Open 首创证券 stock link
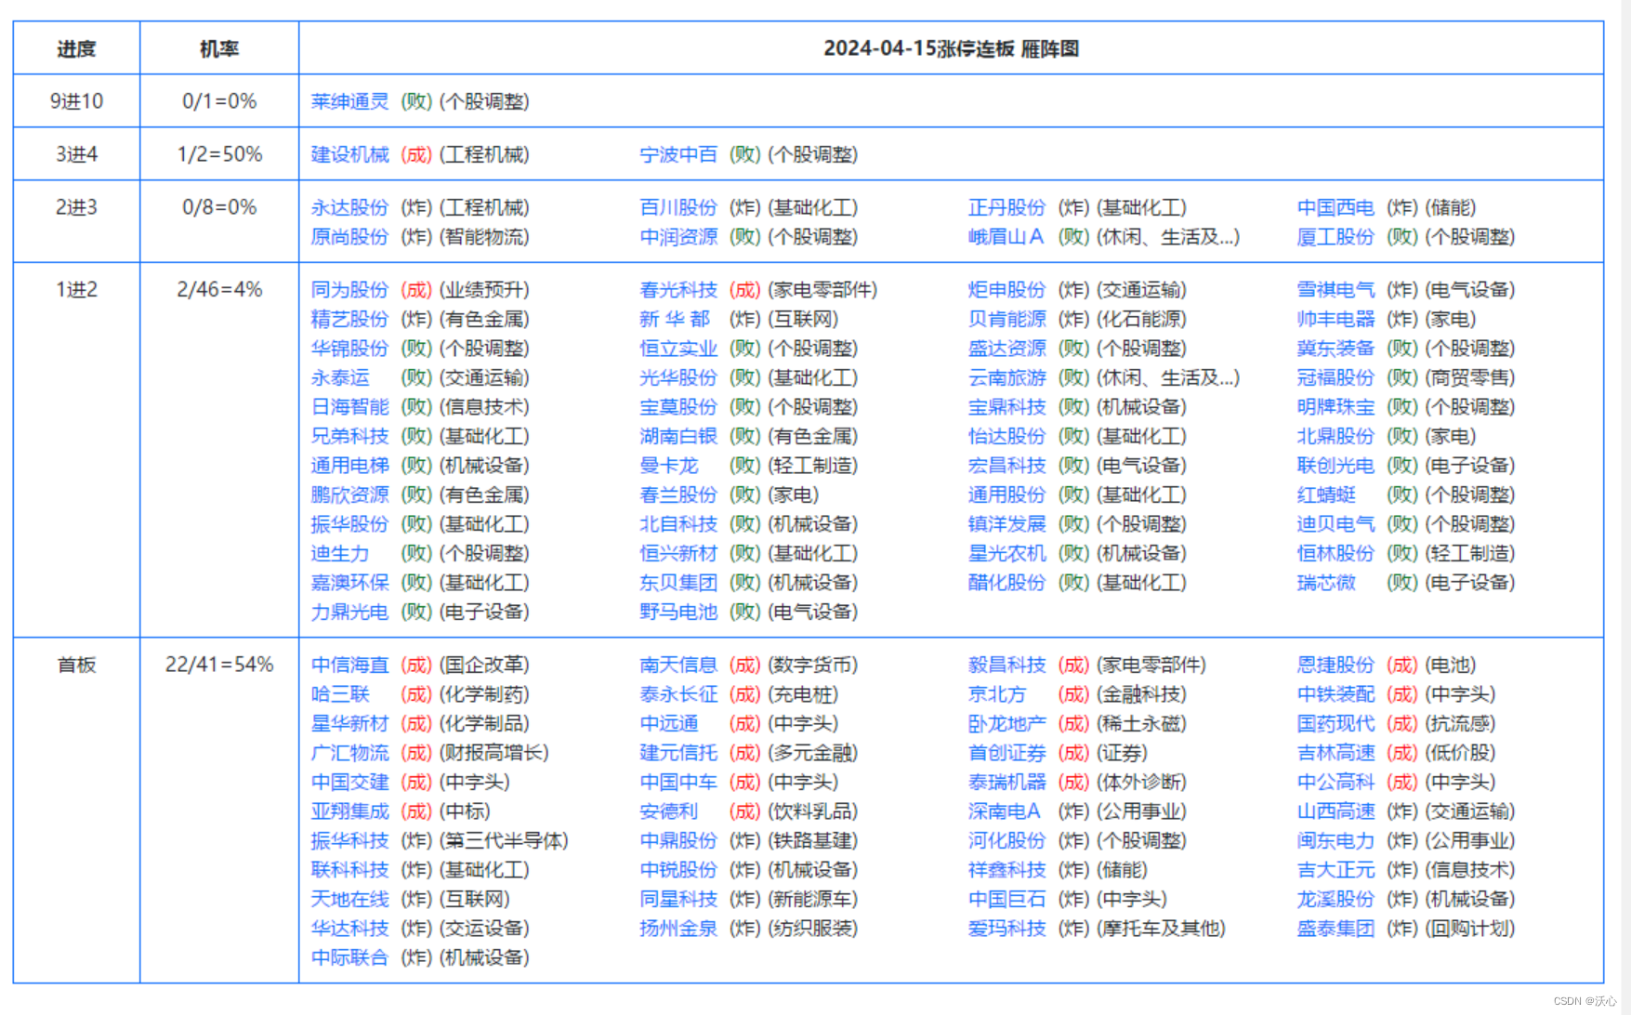Viewport: 1631px width, 1015px height. tap(1006, 753)
